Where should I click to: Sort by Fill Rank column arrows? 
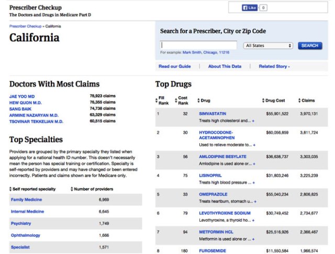157,100
